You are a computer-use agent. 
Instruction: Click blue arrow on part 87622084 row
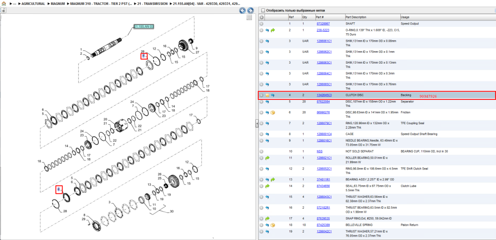267,101
